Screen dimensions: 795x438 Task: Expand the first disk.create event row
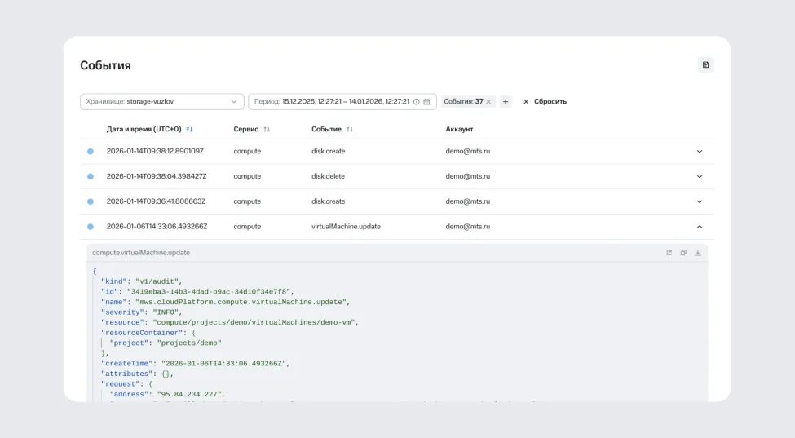tap(699, 151)
